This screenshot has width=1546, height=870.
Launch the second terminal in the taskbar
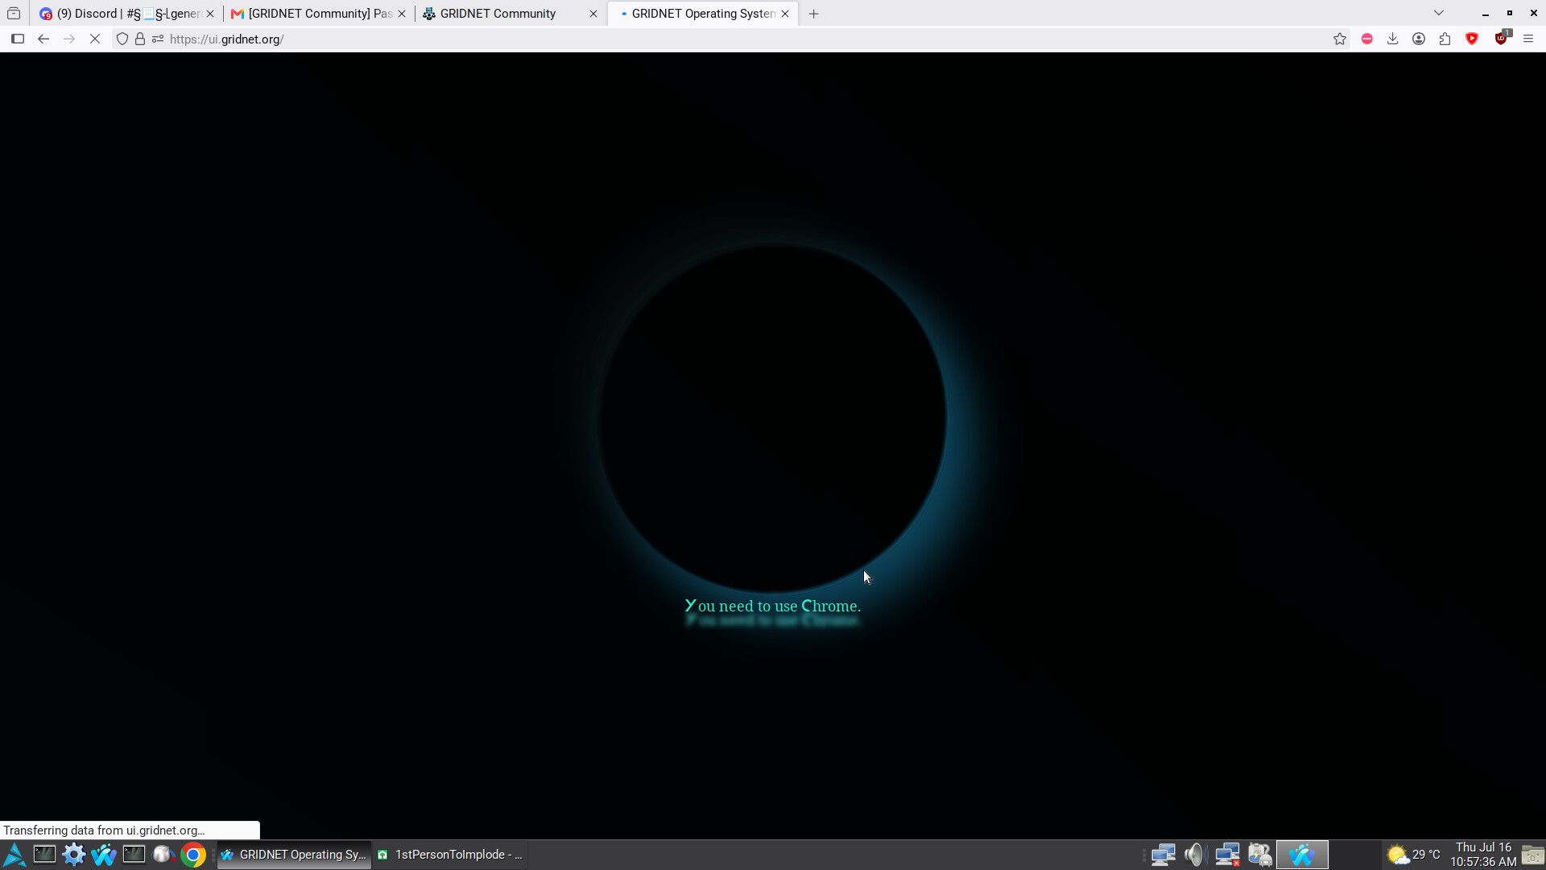tap(134, 854)
